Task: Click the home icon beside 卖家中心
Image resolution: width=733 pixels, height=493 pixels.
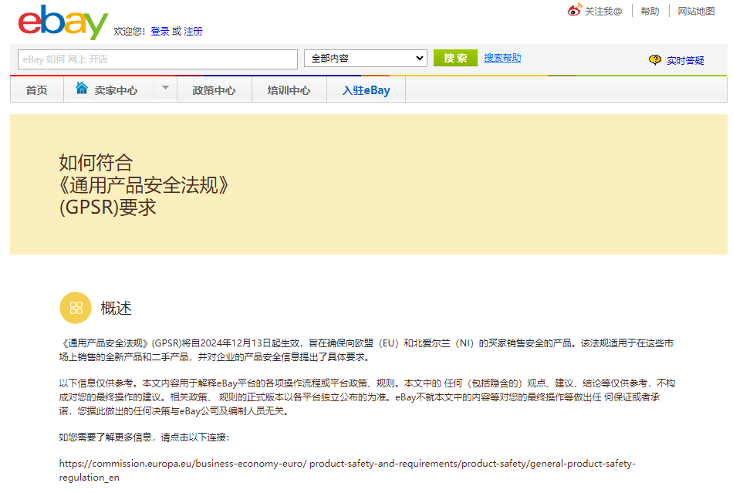Action: coord(82,88)
